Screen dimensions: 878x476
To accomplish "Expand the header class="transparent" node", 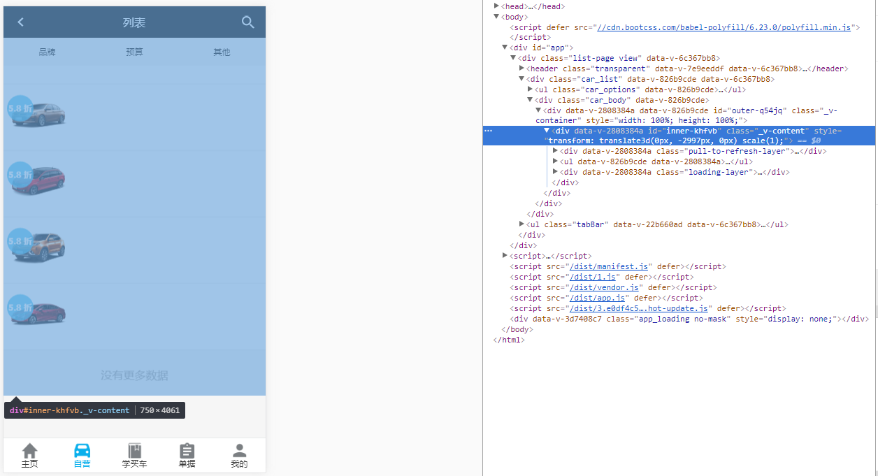I will (521, 68).
